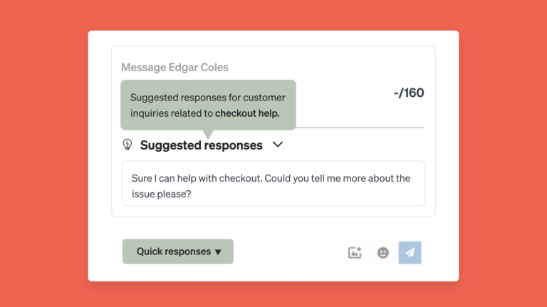The width and height of the screenshot is (547, 307).
Task: Click the lightbulb icon beside Suggested responses
Action: tap(127, 145)
